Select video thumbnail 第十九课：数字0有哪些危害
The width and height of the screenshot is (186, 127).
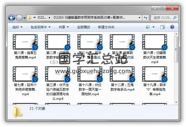pos(155,74)
